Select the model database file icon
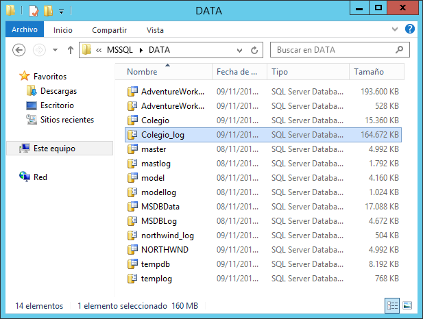The image size is (423, 319). coord(132,177)
